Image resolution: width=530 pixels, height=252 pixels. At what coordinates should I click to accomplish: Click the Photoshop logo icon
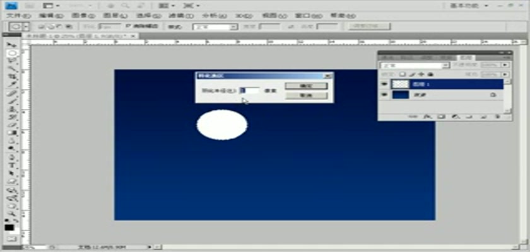(x=12, y=5)
